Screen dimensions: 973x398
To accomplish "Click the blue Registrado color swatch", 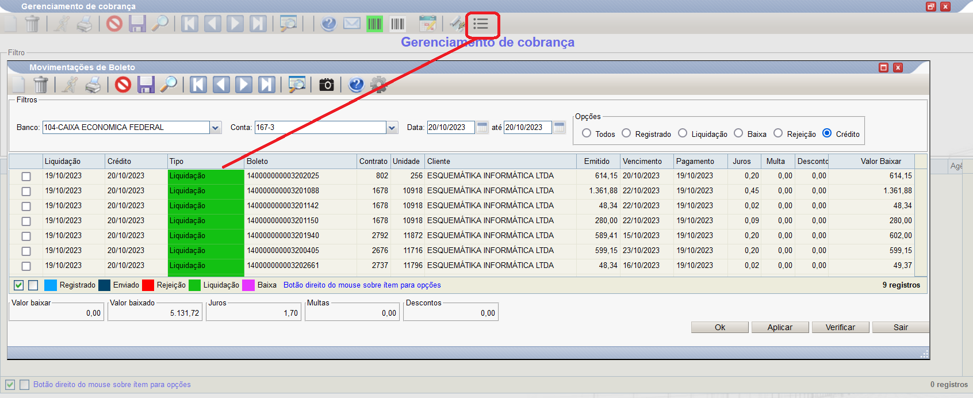I will click(51, 285).
